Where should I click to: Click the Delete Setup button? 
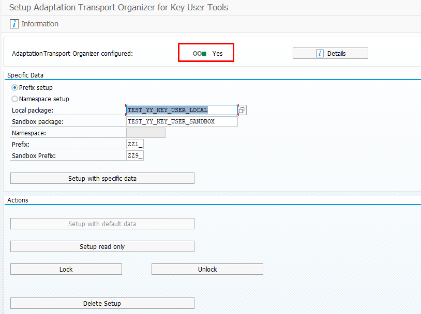coord(102,303)
